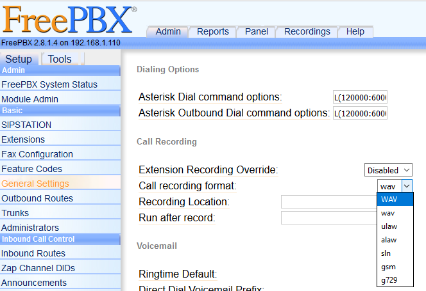
Task: Open Extension Recording Override dropdown
Action: click(388, 170)
